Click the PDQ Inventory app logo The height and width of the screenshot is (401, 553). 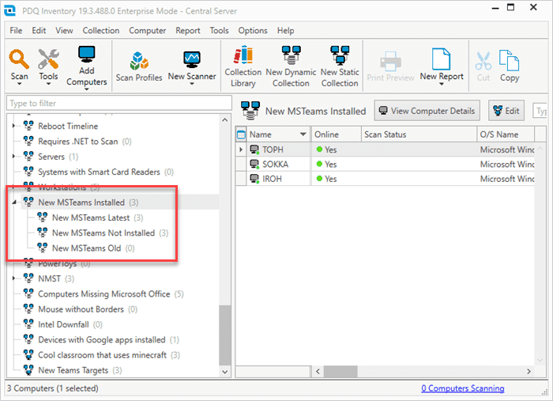(x=9, y=10)
